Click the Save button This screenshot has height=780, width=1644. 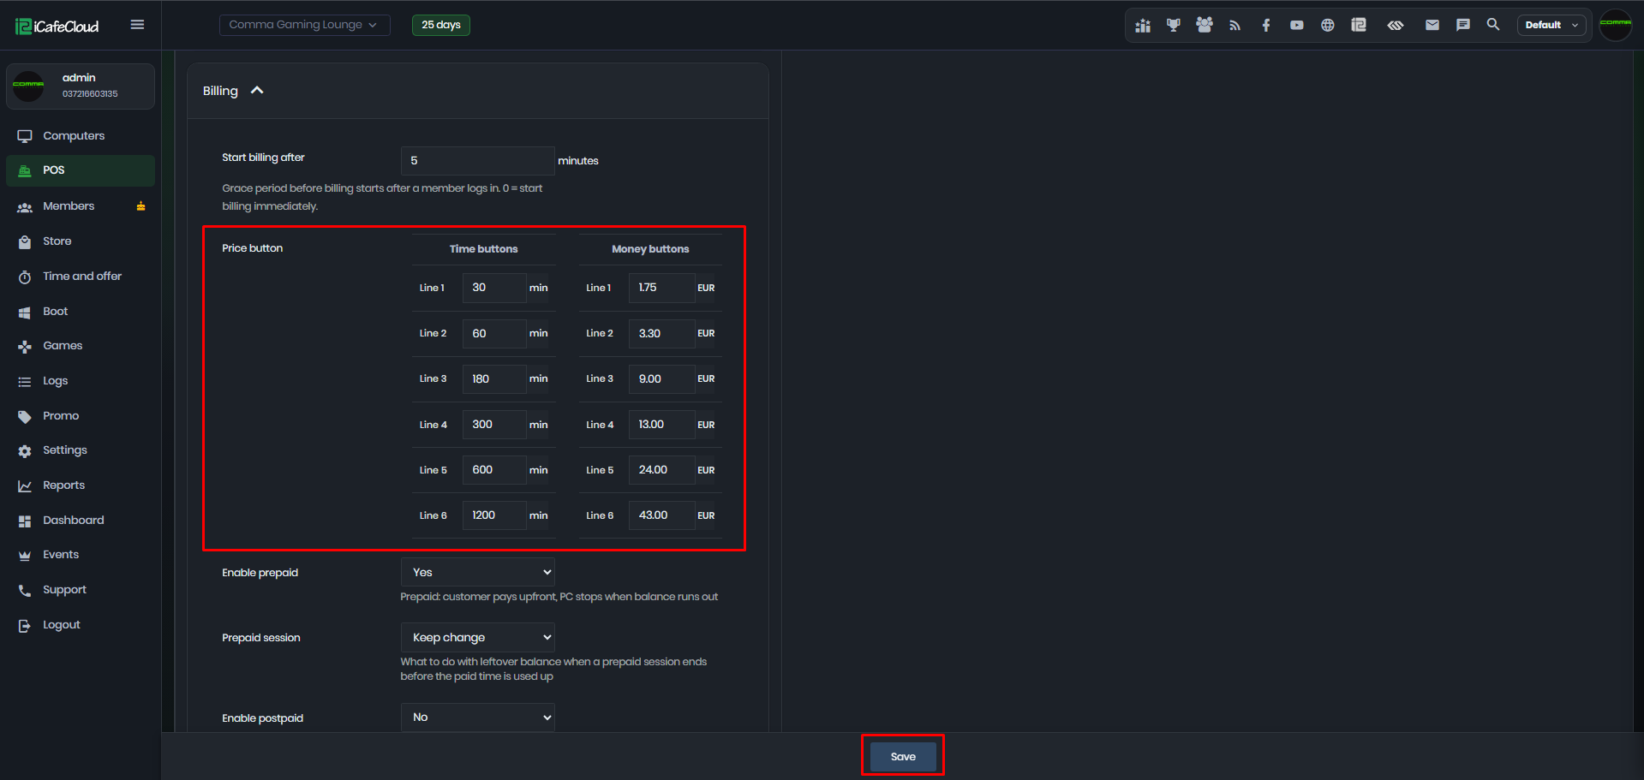pyautogui.click(x=903, y=756)
